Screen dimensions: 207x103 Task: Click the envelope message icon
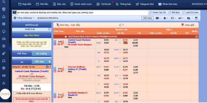click(x=14, y=12)
